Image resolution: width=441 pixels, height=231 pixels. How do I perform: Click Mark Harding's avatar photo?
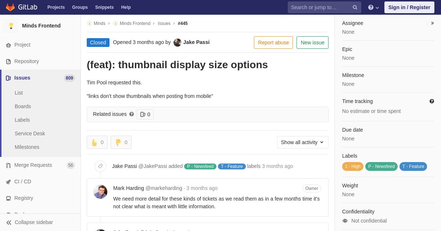point(100,192)
